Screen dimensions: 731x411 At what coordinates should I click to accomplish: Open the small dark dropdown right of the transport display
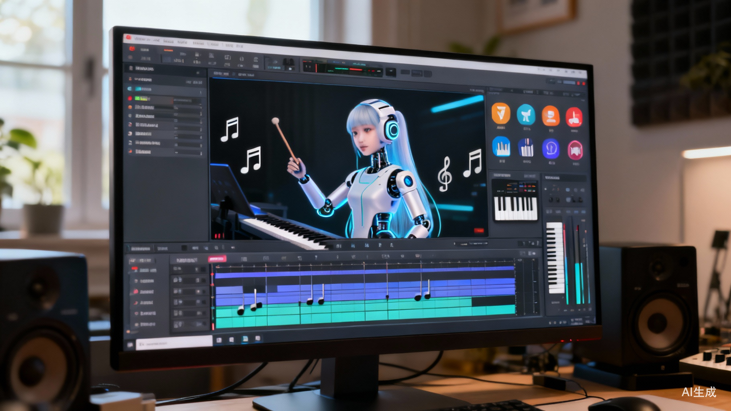click(x=390, y=72)
